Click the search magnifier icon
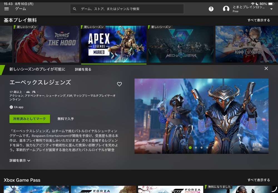The width and height of the screenshot is (278, 193). click(x=75, y=9)
